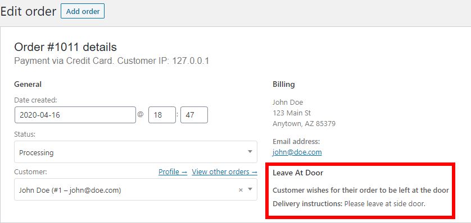Expand the Customer dropdown arrow
The image size is (471, 223).
[250, 189]
